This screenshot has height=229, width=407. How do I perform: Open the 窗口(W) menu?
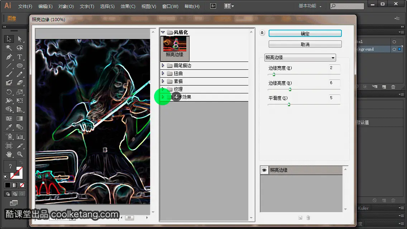(x=170, y=6)
